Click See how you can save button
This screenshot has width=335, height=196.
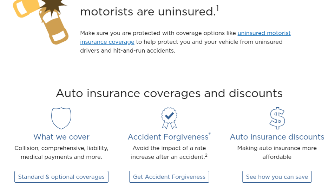(277, 177)
